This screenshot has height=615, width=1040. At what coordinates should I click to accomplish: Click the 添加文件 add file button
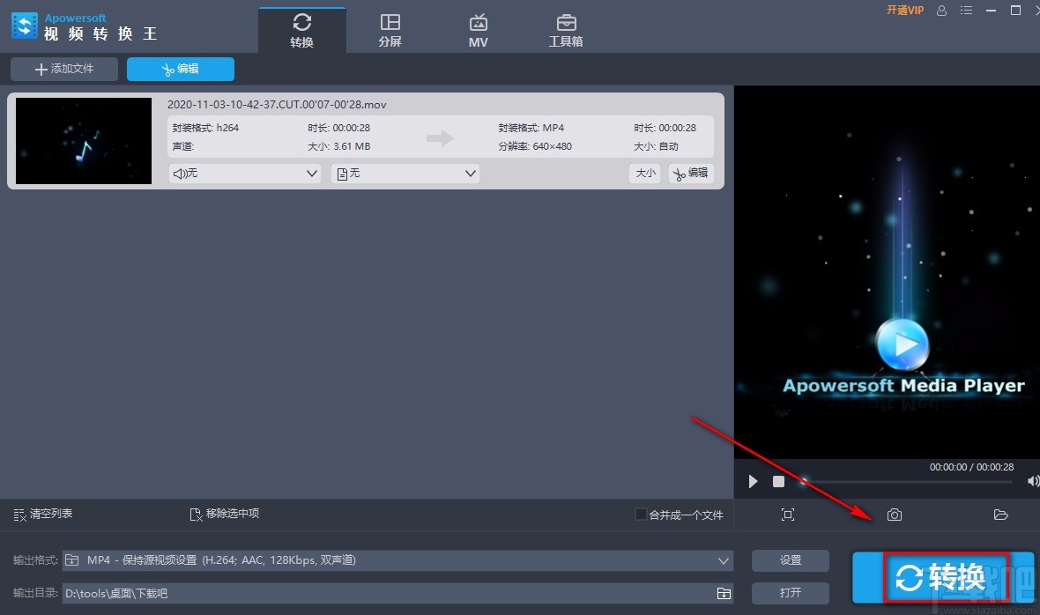(63, 69)
